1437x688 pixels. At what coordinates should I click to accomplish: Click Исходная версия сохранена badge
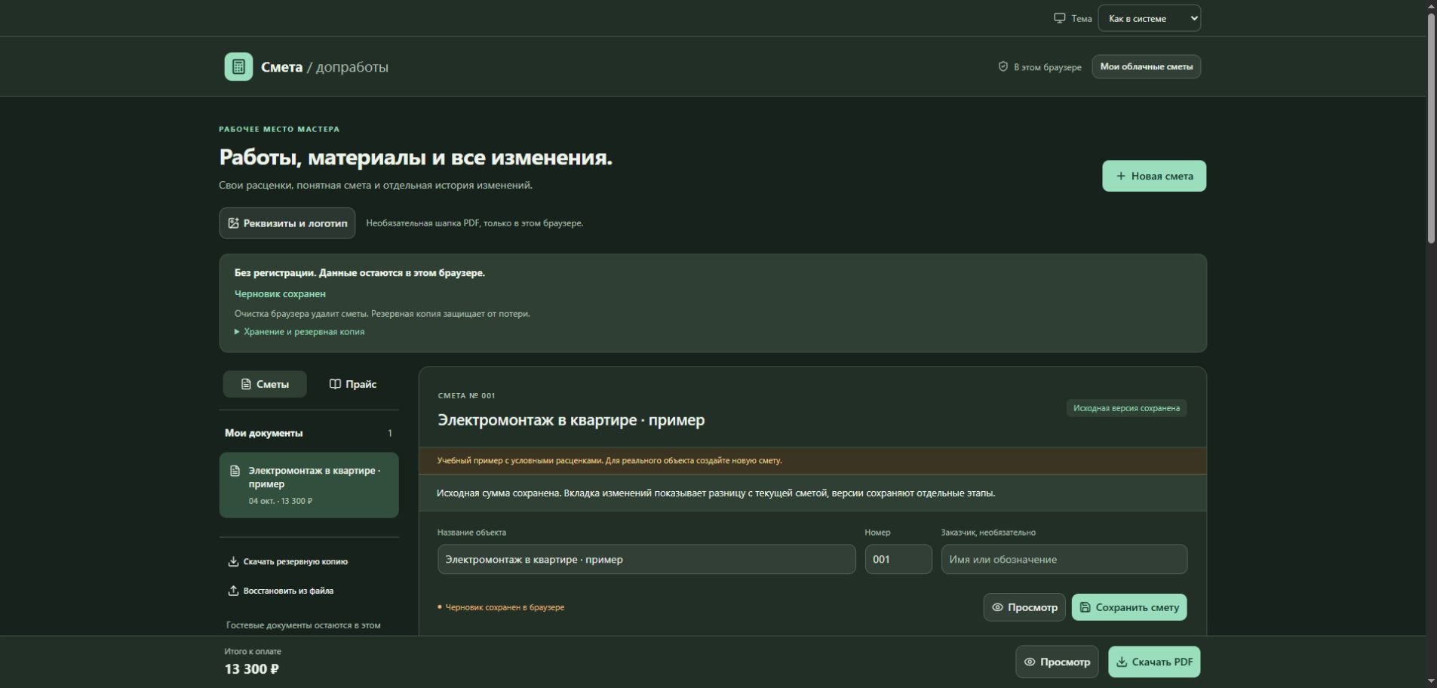click(x=1126, y=408)
